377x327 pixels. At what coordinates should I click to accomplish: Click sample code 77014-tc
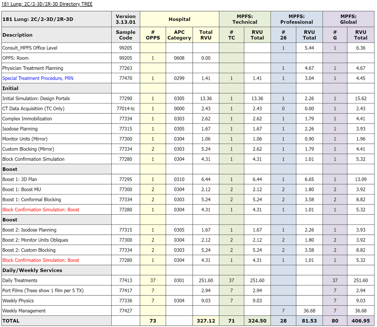(126, 109)
